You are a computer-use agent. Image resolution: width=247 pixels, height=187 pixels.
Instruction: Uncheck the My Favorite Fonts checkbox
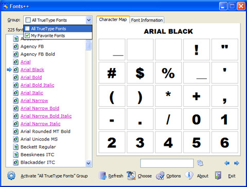(x=27, y=36)
